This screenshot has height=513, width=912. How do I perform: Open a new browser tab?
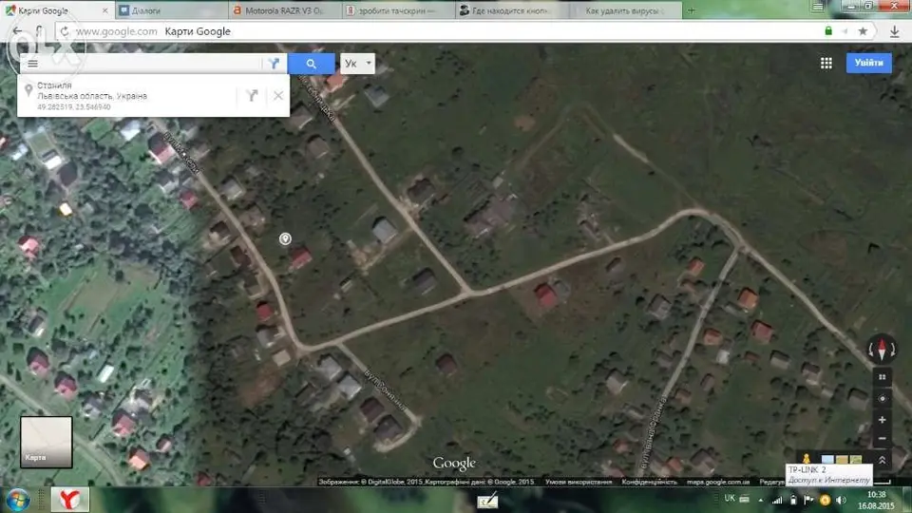(x=691, y=10)
